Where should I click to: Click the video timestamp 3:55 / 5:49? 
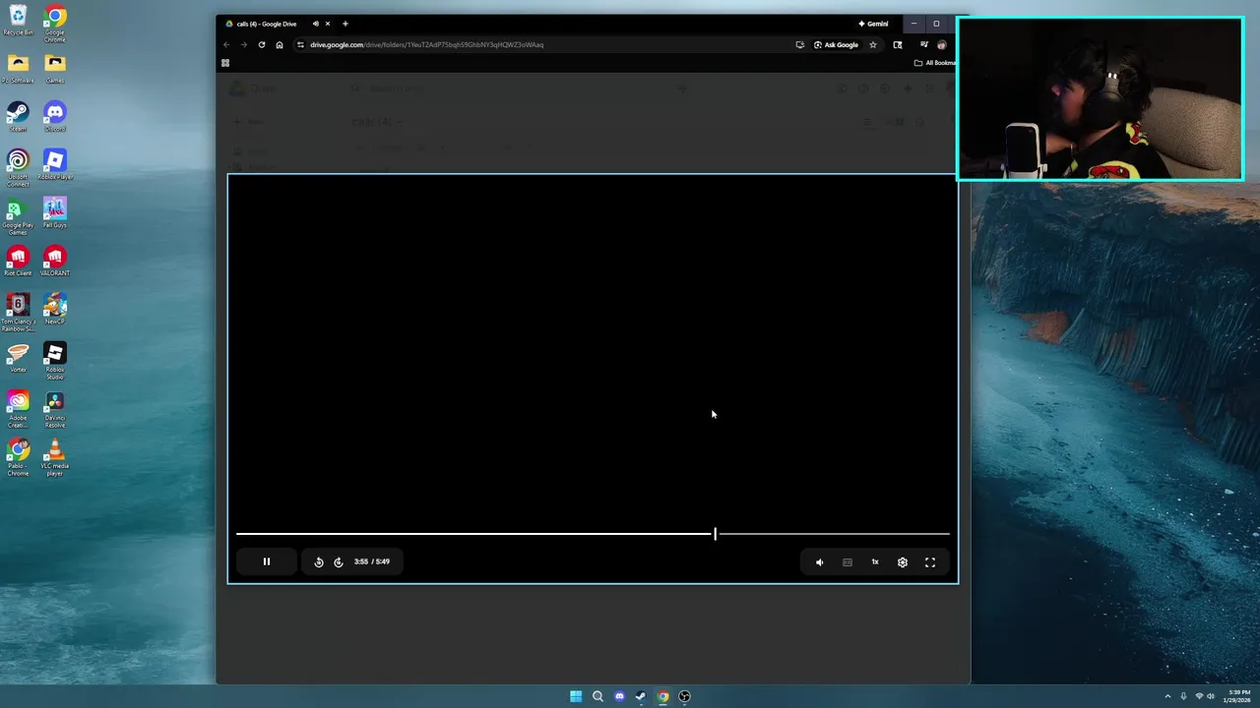(372, 561)
